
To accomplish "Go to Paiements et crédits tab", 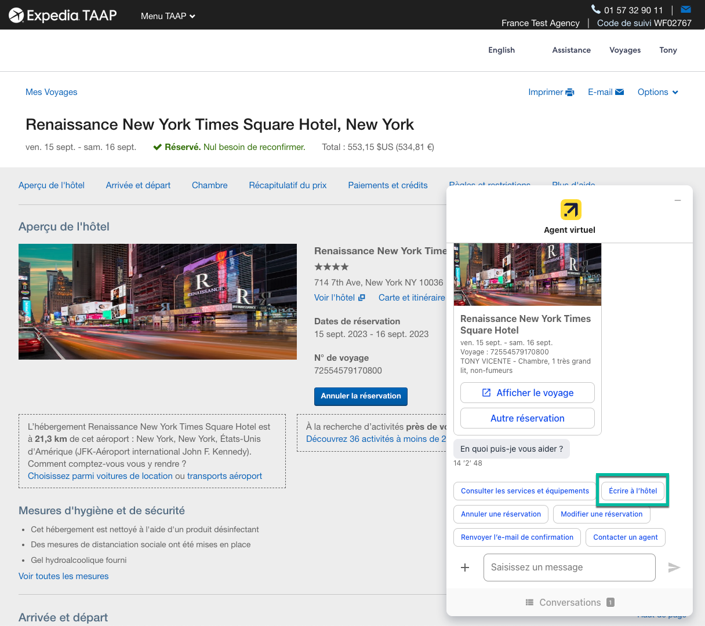I will (x=388, y=185).
